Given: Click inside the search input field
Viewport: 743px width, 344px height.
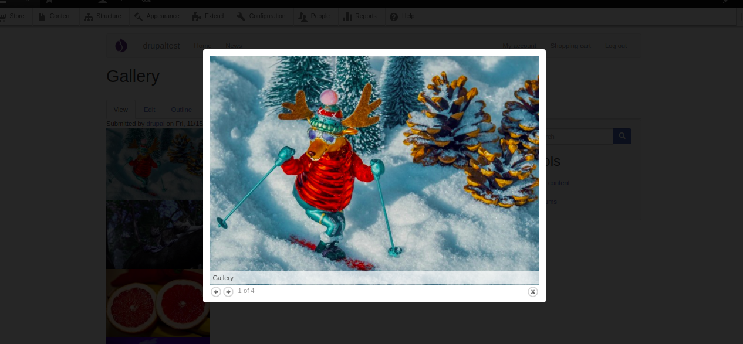Looking at the screenshot, I should coord(578,137).
